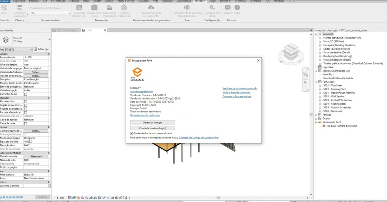Click the Enscape Iniciar (start) icon
This screenshot has height=202, width=387.
pyautogui.click(x=4, y=8)
